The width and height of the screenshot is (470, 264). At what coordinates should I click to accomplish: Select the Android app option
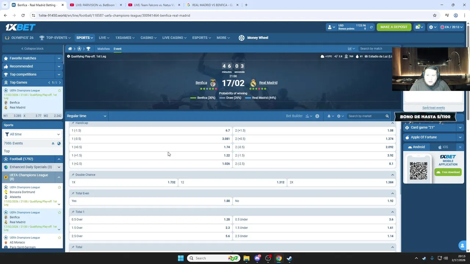pyautogui.click(x=416, y=147)
